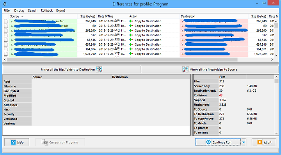Screen dimensions: 281x155
Task: Click Copy to Destination arrow icon for 1,028,790 row
Action: [x=131, y=54]
